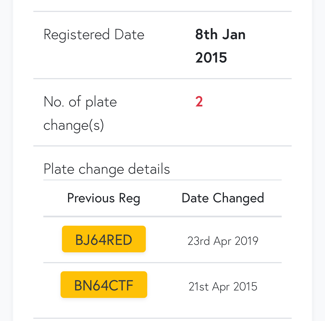
Task: Click the word Registered in the date label
Action: (x=76, y=35)
